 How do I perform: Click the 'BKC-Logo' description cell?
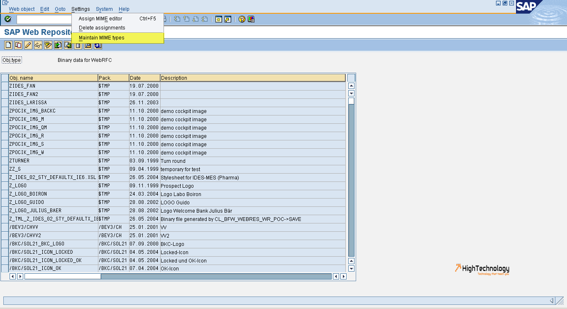tap(253, 244)
